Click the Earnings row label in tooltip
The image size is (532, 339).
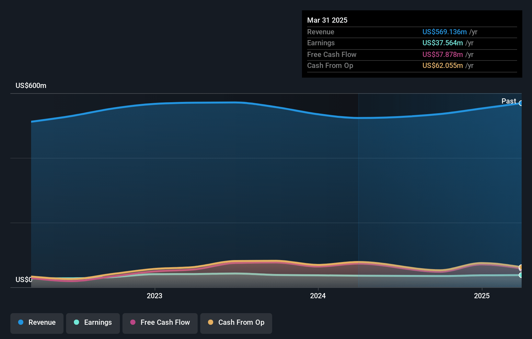321,43
